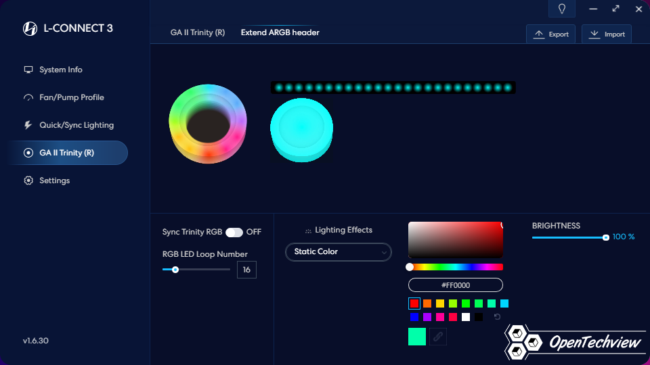Select the blue preset swatch

pos(414,317)
